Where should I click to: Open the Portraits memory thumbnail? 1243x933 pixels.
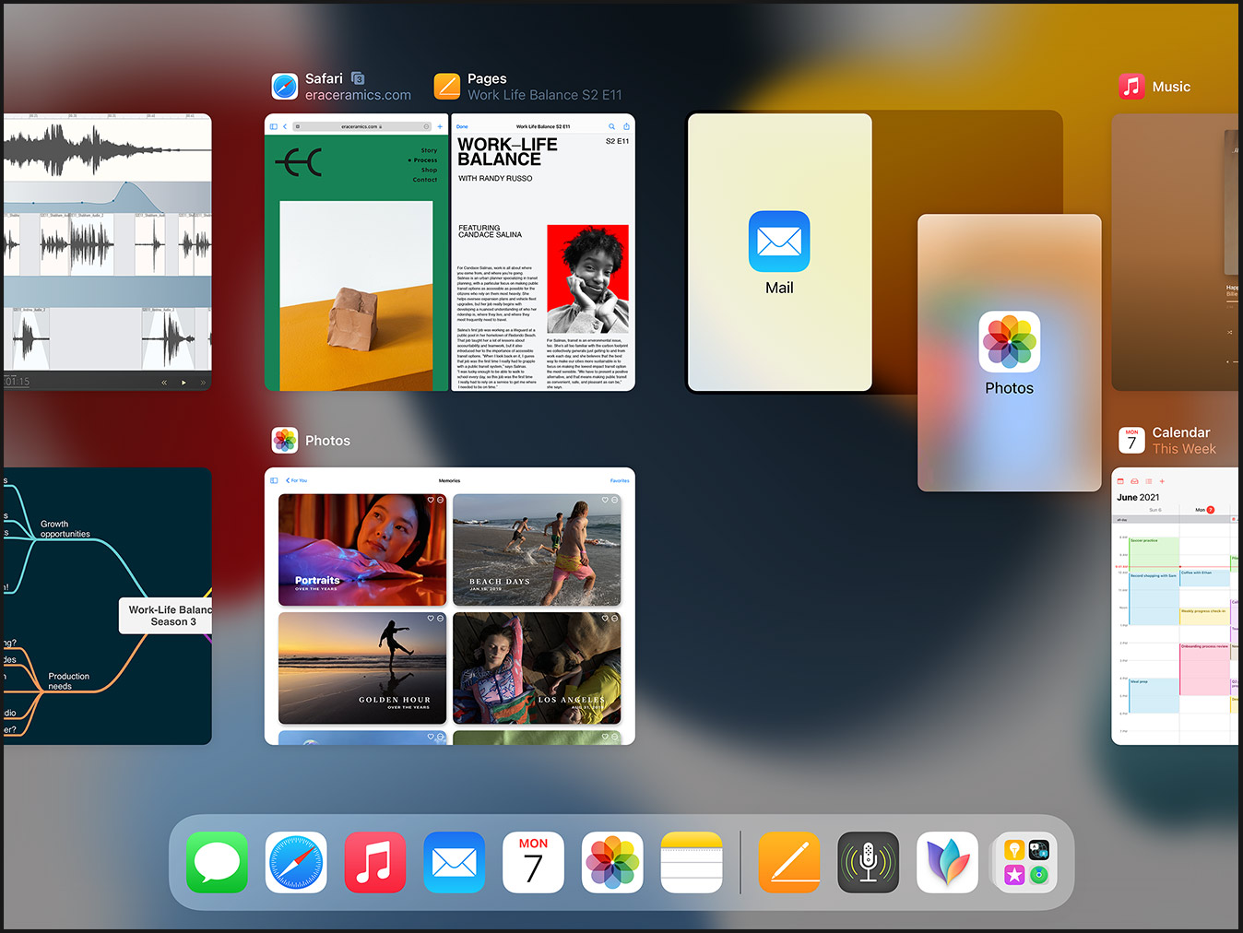tap(362, 549)
